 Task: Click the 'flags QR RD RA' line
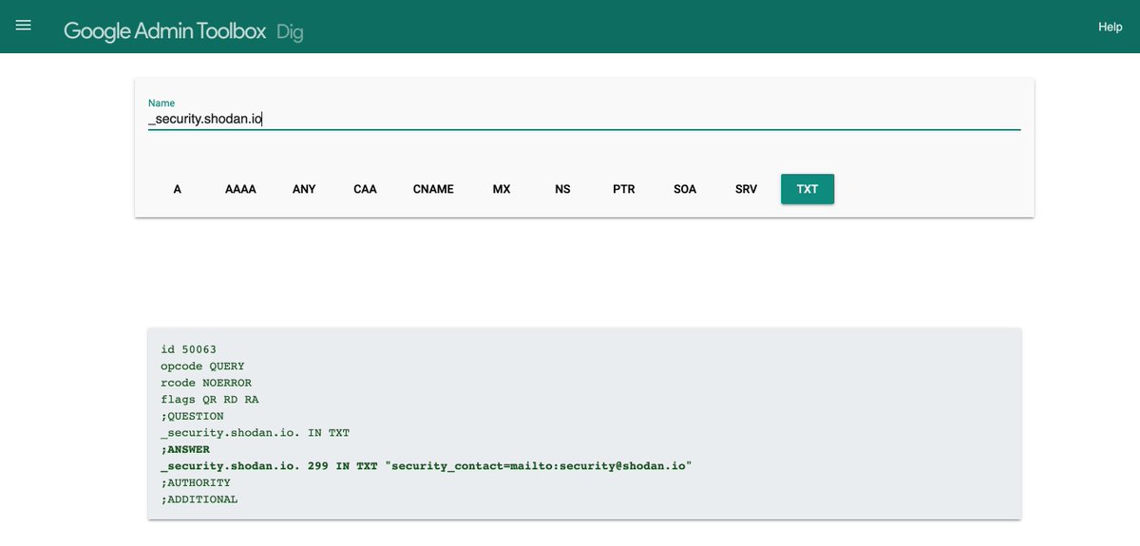209,400
